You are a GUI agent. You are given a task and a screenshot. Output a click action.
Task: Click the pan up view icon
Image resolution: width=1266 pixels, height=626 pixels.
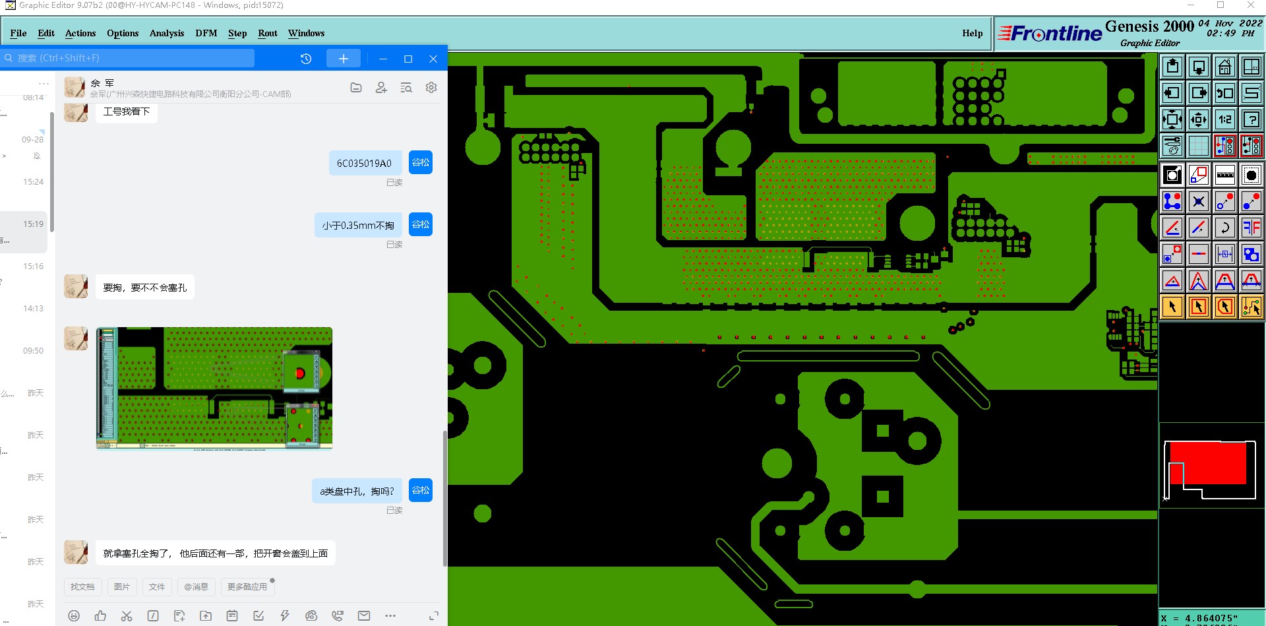click(x=1172, y=67)
